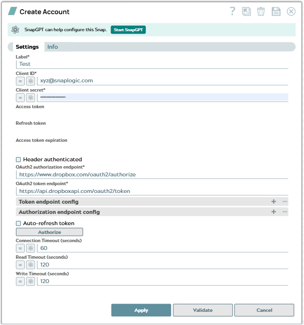Click the SnapGPT flower logo in banner

click(15, 30)
